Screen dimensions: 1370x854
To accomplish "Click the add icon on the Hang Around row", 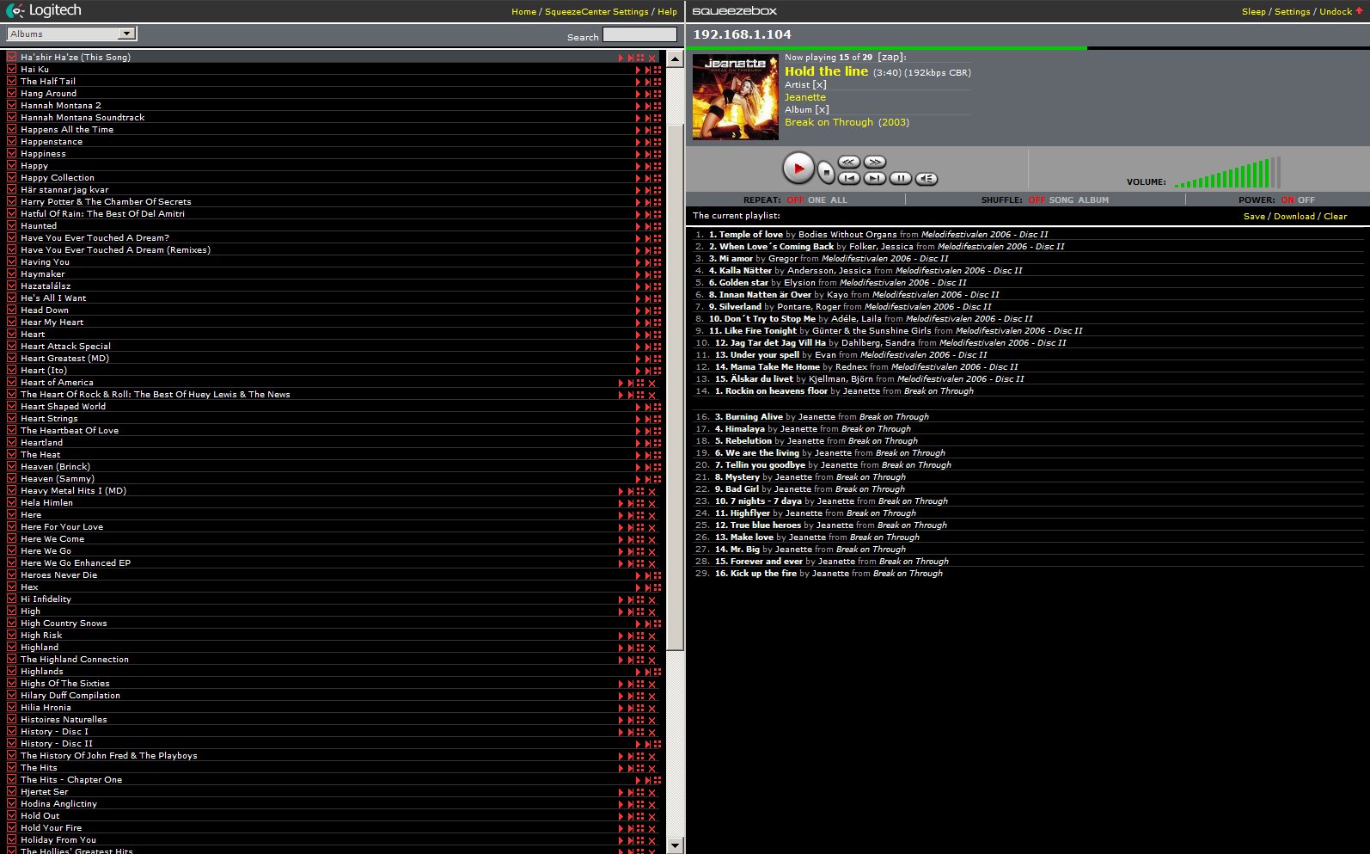I will 647,94.
